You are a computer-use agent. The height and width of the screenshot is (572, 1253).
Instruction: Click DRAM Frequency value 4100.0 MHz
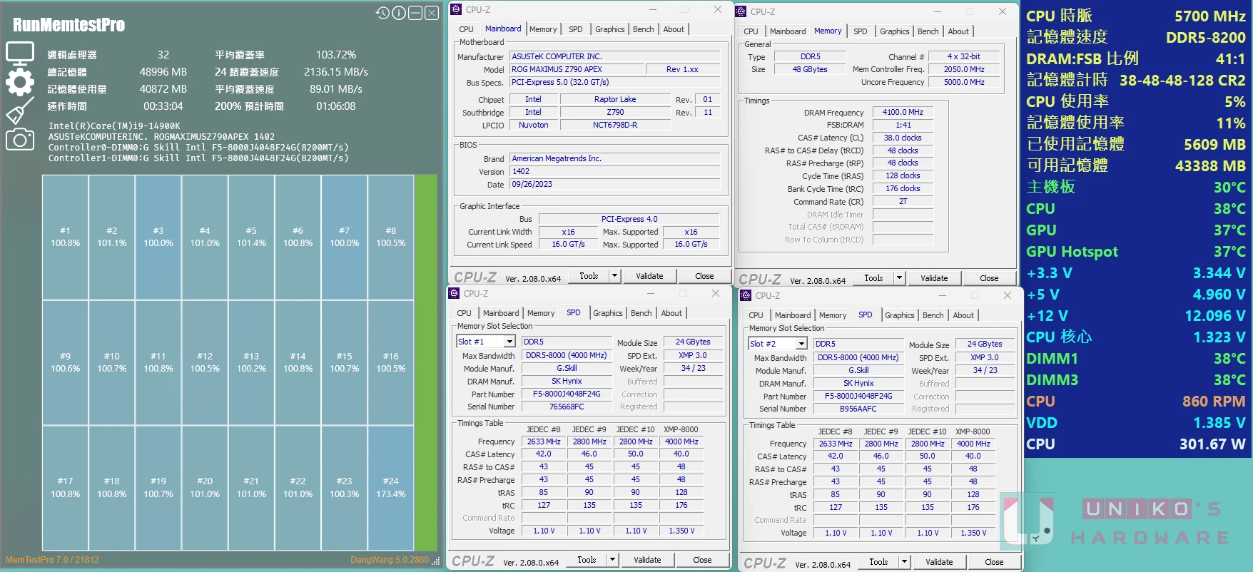(903, 112)
